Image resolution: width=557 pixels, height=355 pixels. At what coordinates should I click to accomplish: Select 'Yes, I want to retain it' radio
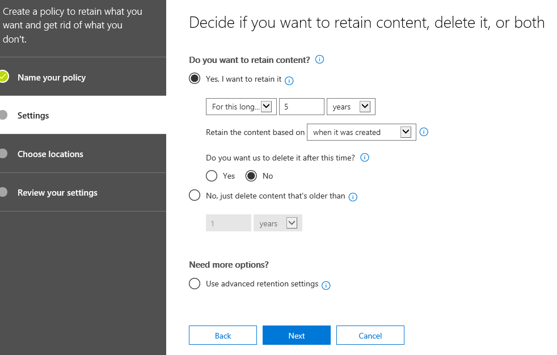pos(195,79)
